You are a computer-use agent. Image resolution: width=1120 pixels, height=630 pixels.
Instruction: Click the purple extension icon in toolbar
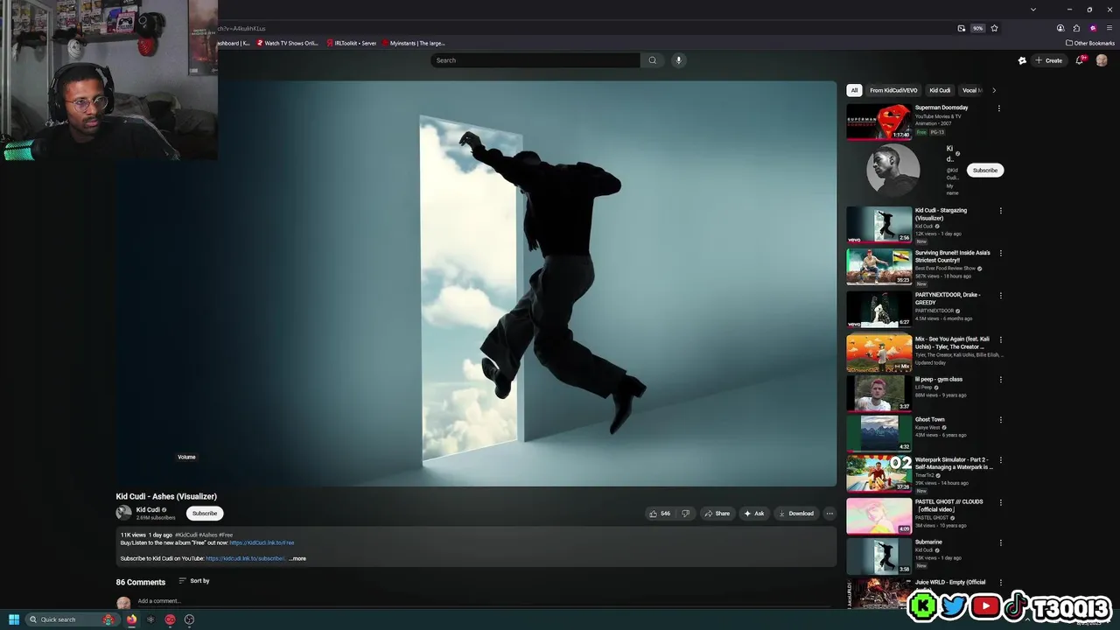(x=1093, y=28)
